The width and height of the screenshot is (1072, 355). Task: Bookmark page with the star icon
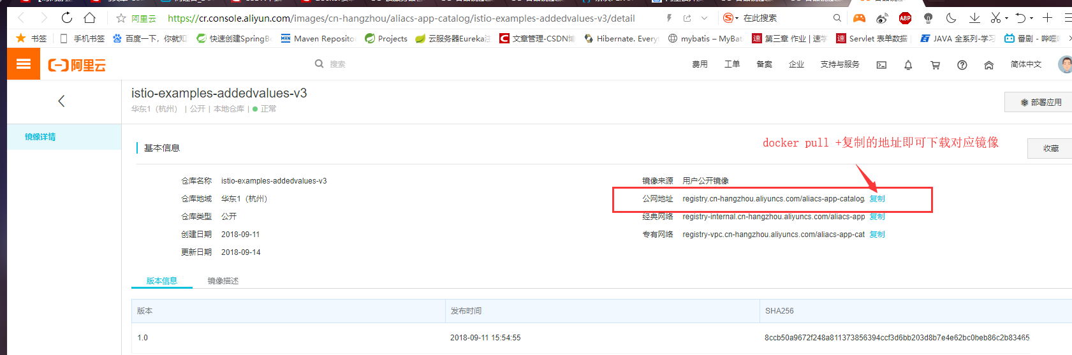coord(121,18)
